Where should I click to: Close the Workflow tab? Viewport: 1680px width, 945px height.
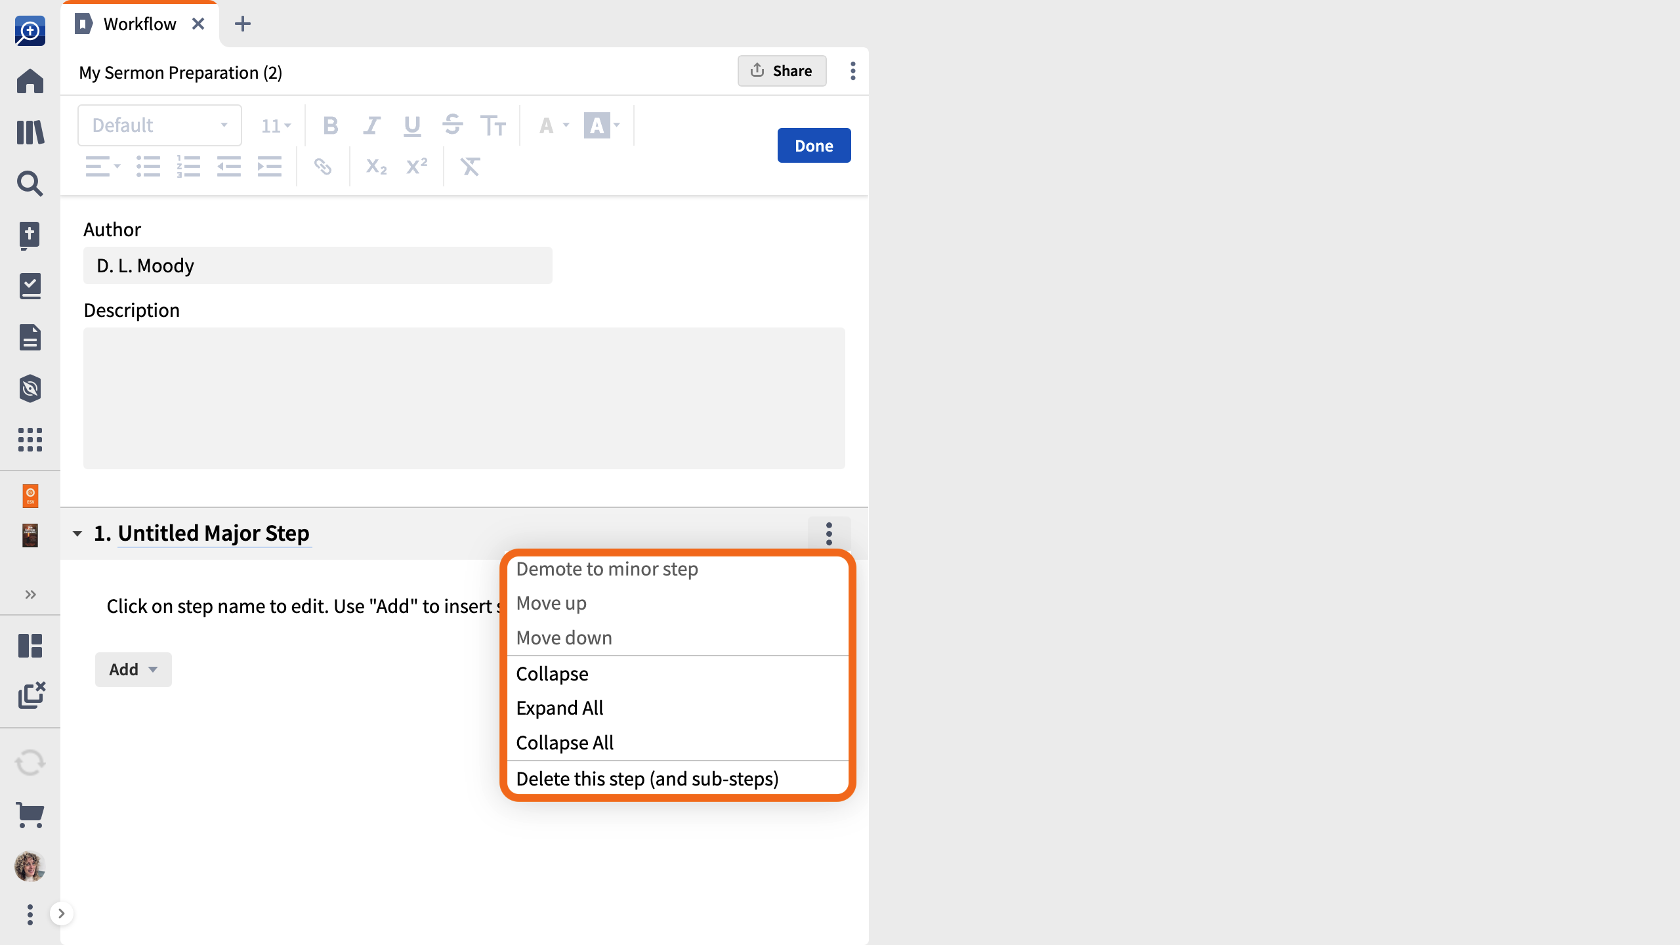[x=198, y=24]
